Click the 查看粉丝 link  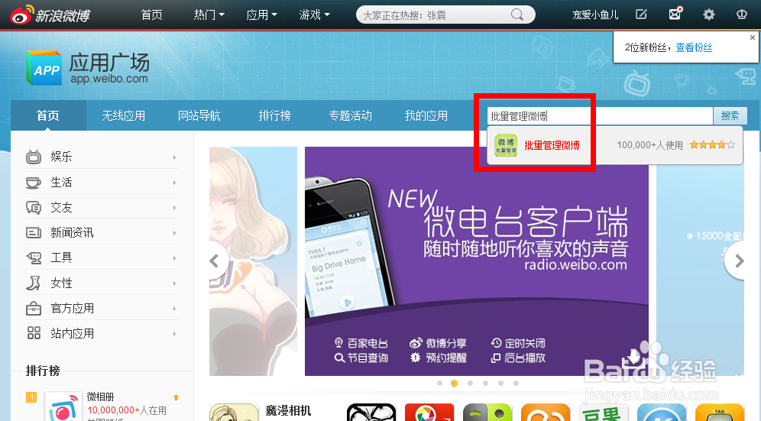coord(694,47)
